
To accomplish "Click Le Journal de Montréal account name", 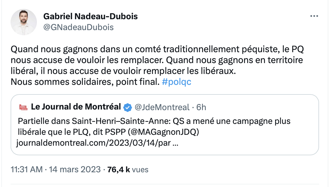I will (x=76, y=107).
